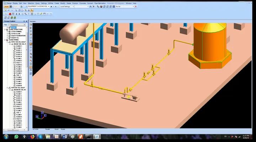Toggle the Filter checkbox in Design Explorer
The image size is (256, 142).
pyautogui.click(x=9, y=25)
